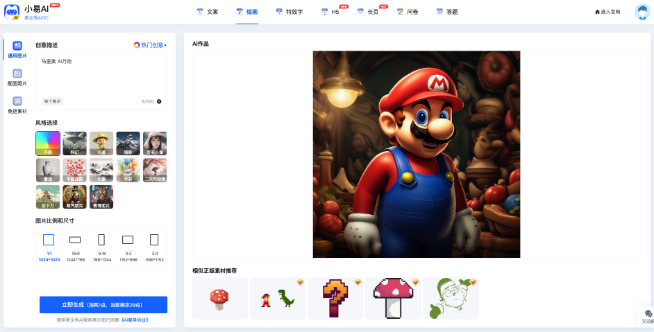Choose the 二次元动漫 style thumbnail
This screenshot has height=332, width=654.
point(155,170)
